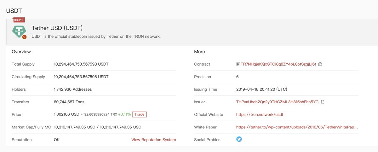Click the USDT page heading
The image size is (378, 152).
(14, 10)
